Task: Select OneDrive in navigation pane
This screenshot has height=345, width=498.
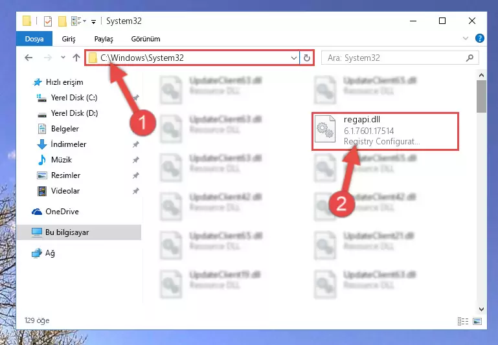Action: click(x=62, y=212)
